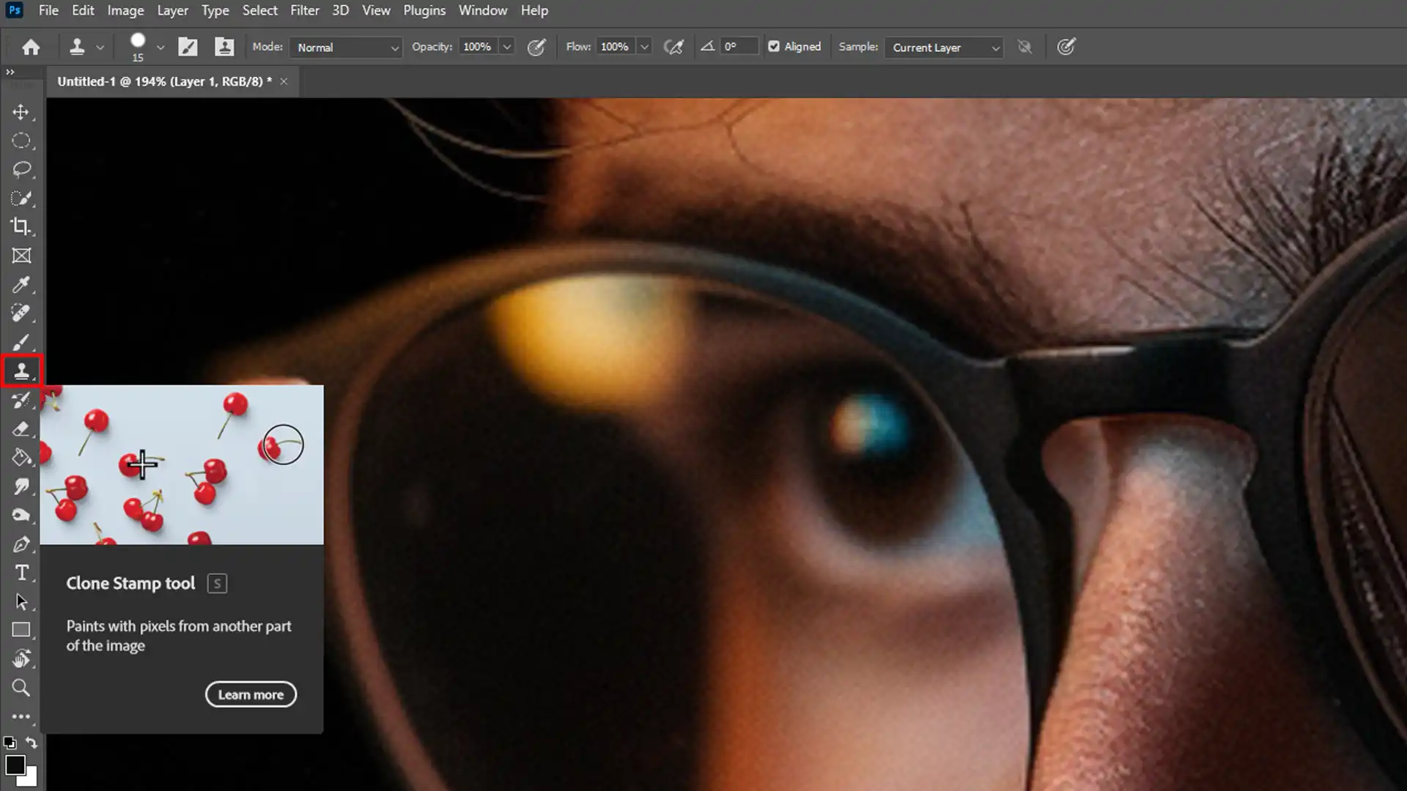
Task: Enable airbrush-style build-up effects
Action: click(673, 48)
